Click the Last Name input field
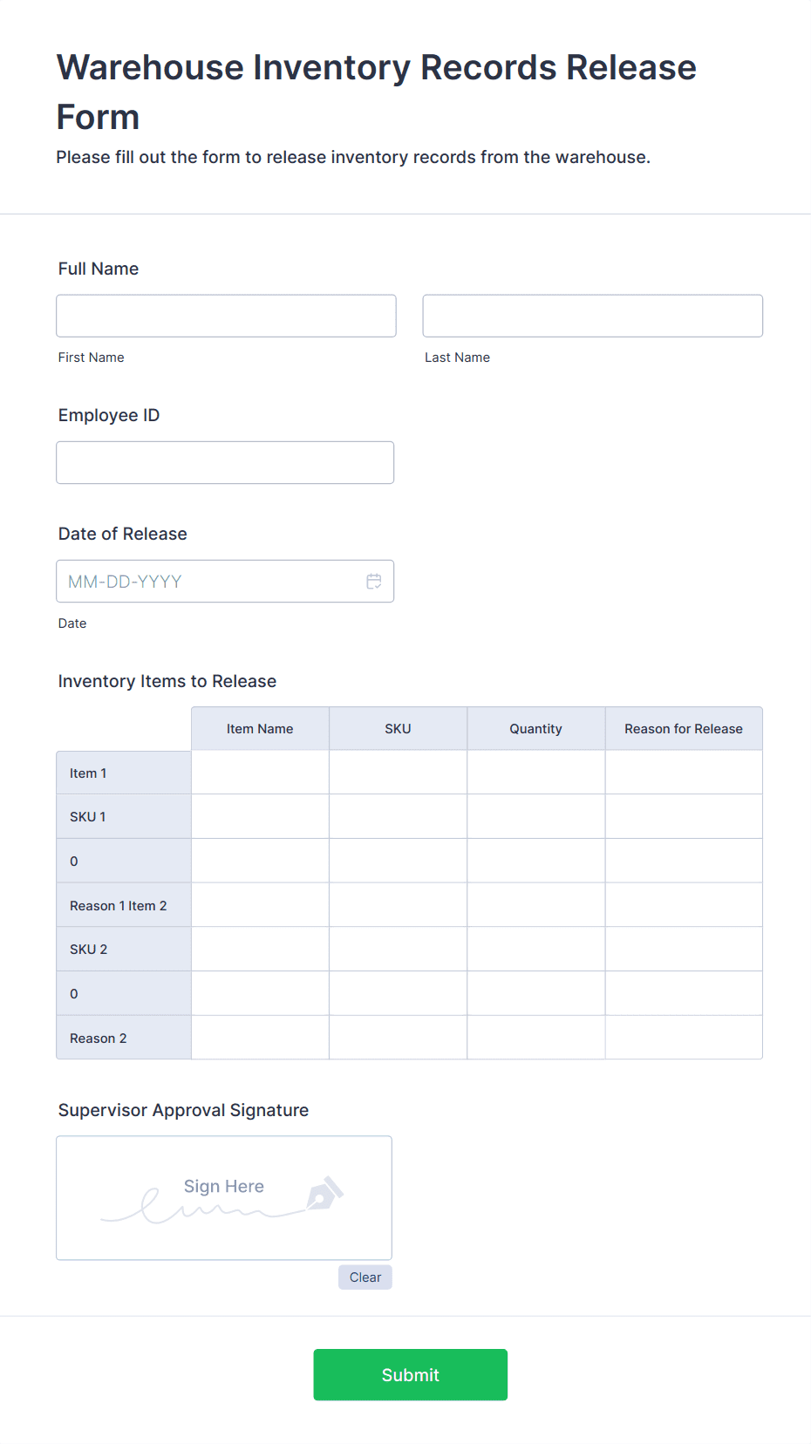The image size is (811, 1444). (x=592, y=316)
